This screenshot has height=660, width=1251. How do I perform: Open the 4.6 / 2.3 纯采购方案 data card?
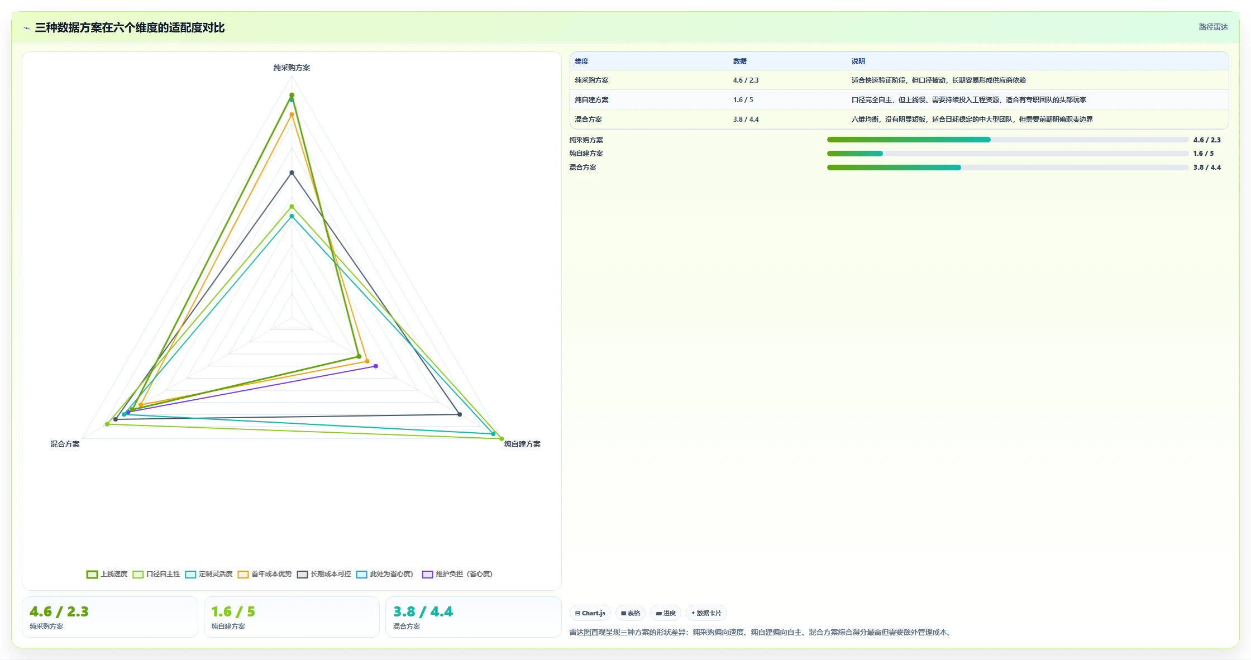[110, 617]
